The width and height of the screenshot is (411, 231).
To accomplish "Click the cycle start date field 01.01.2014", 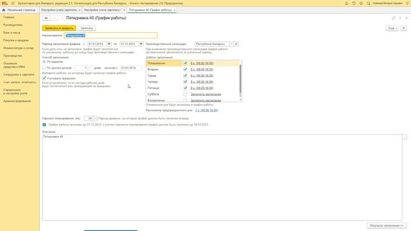I will tap(130, 68).
